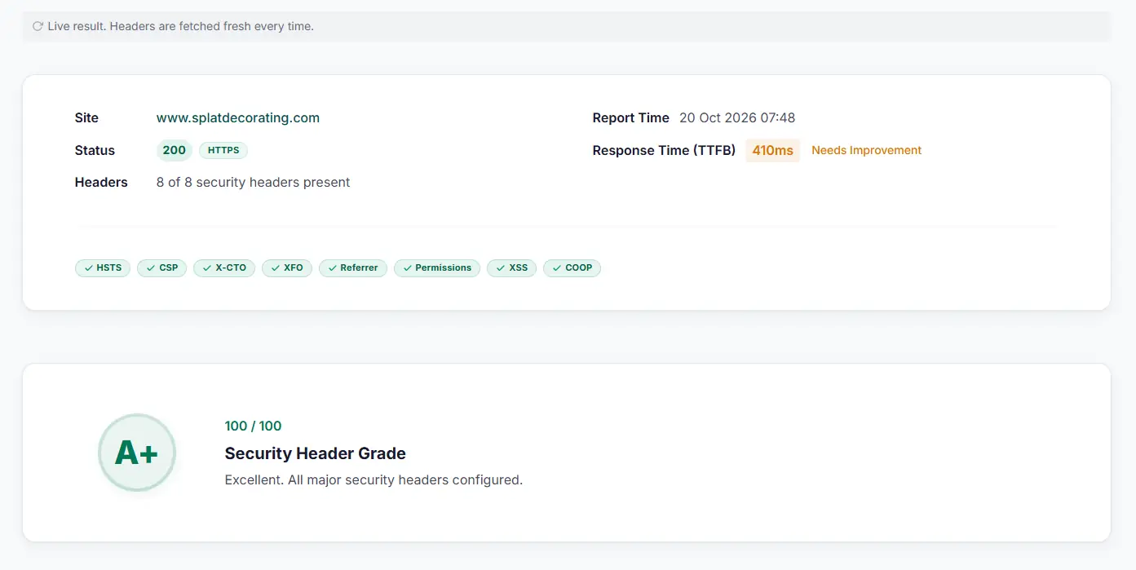This screenshot has width=1136, height=570.
Task: Click the Live result notice bar
Action: coord(567,26)
